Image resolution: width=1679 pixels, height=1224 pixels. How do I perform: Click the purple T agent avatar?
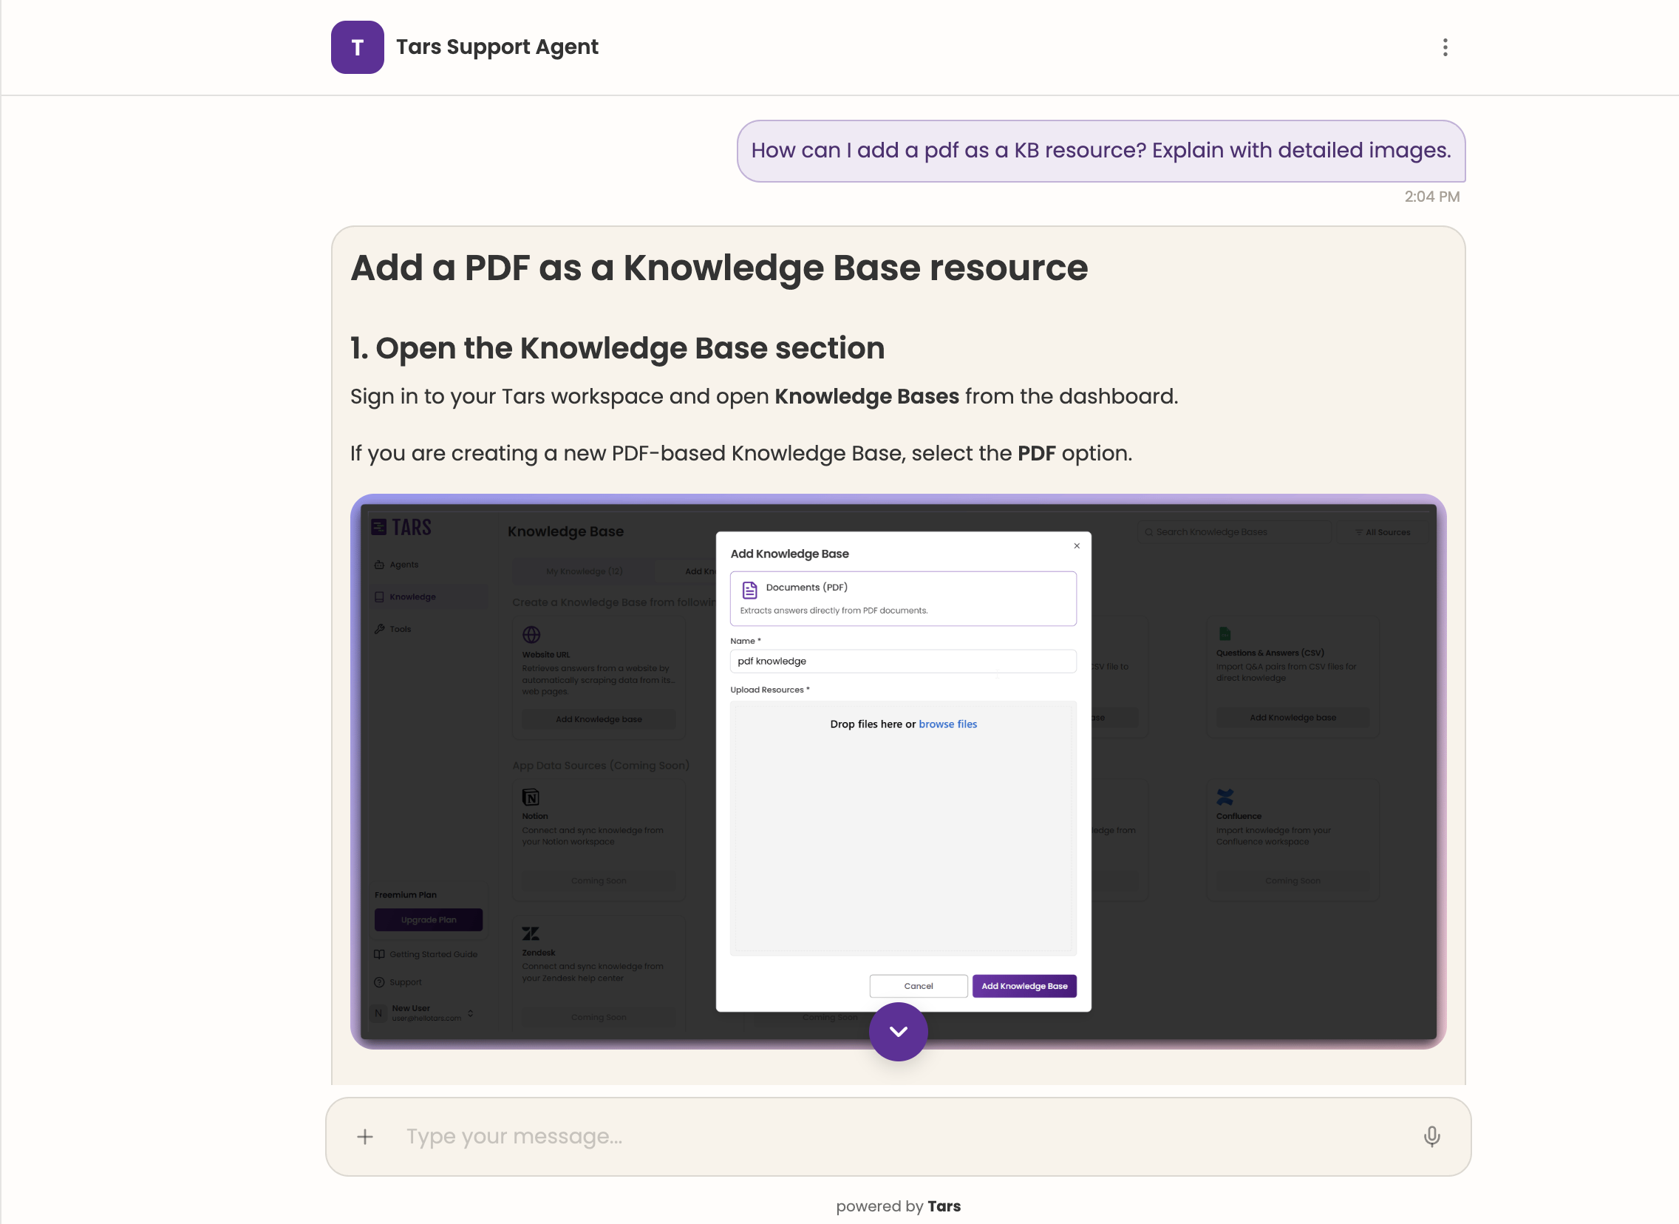357,47
